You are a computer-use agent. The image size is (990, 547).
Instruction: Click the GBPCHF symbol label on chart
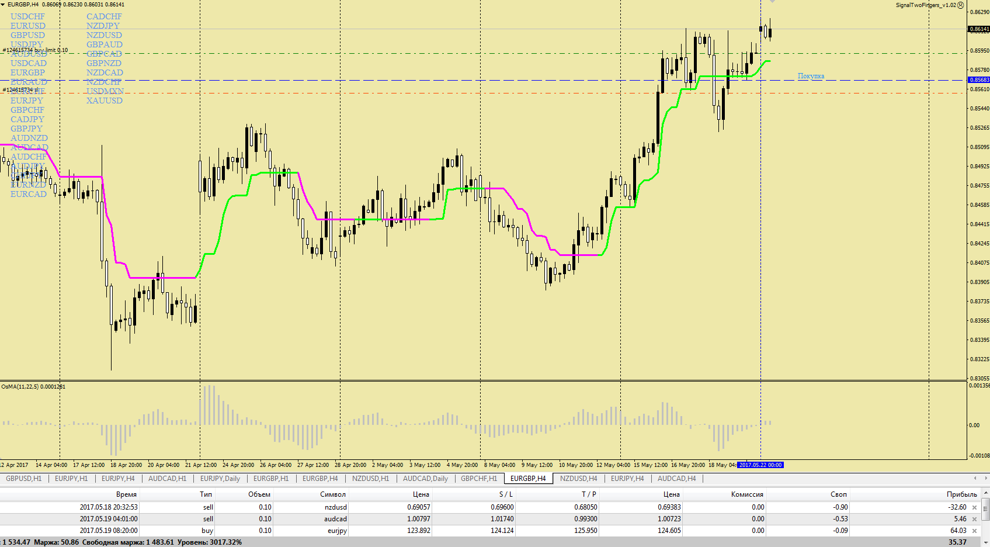[x=27, y=110]
